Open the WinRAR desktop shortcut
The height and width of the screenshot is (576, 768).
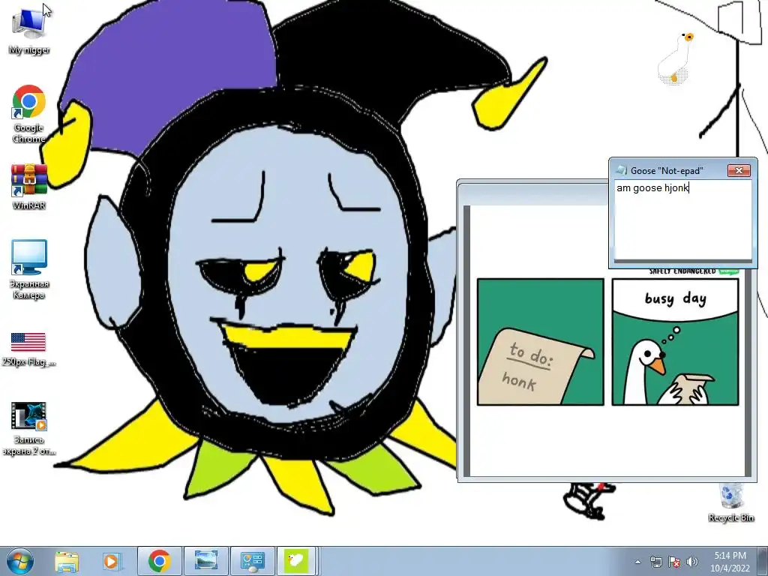coord(29,186)
